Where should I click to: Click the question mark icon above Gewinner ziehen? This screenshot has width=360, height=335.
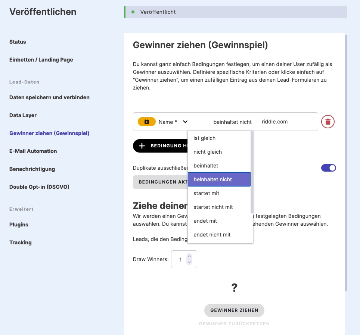coord(234,287)
